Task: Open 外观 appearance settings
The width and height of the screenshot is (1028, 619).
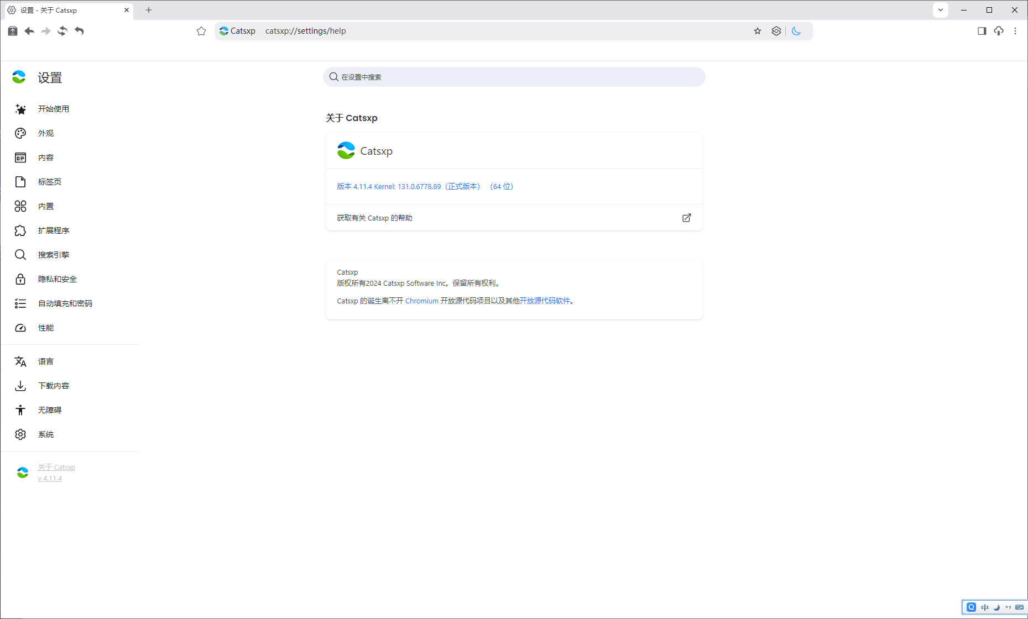Action: click(x=46, y=133)
